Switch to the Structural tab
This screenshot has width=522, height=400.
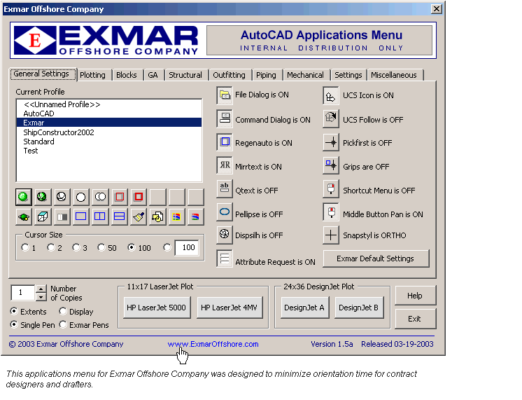pos(185,75)
